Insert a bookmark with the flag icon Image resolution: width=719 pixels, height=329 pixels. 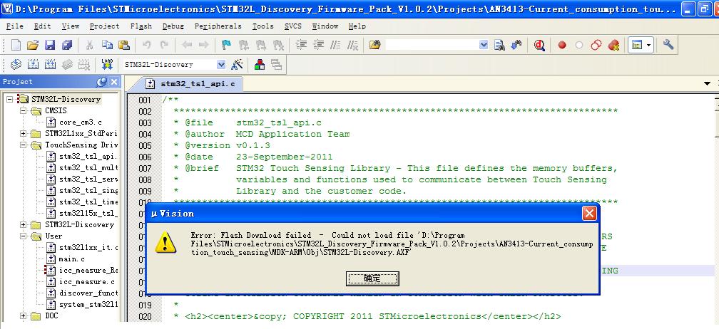click(226, 45)
